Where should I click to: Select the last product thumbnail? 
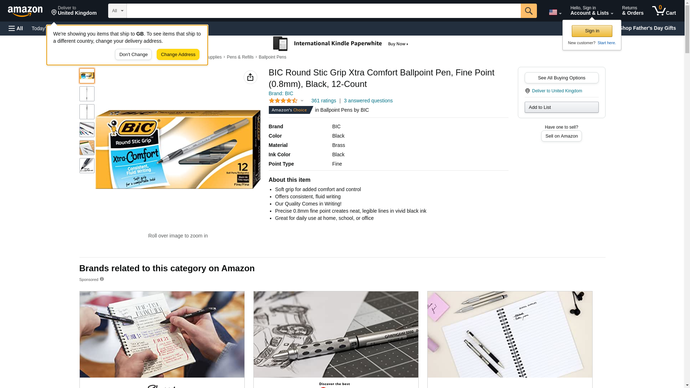coord(87,166)
